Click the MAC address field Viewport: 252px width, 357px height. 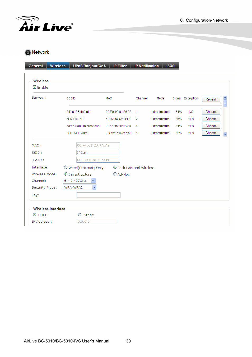pyautogui.click(x=98, y=145)
